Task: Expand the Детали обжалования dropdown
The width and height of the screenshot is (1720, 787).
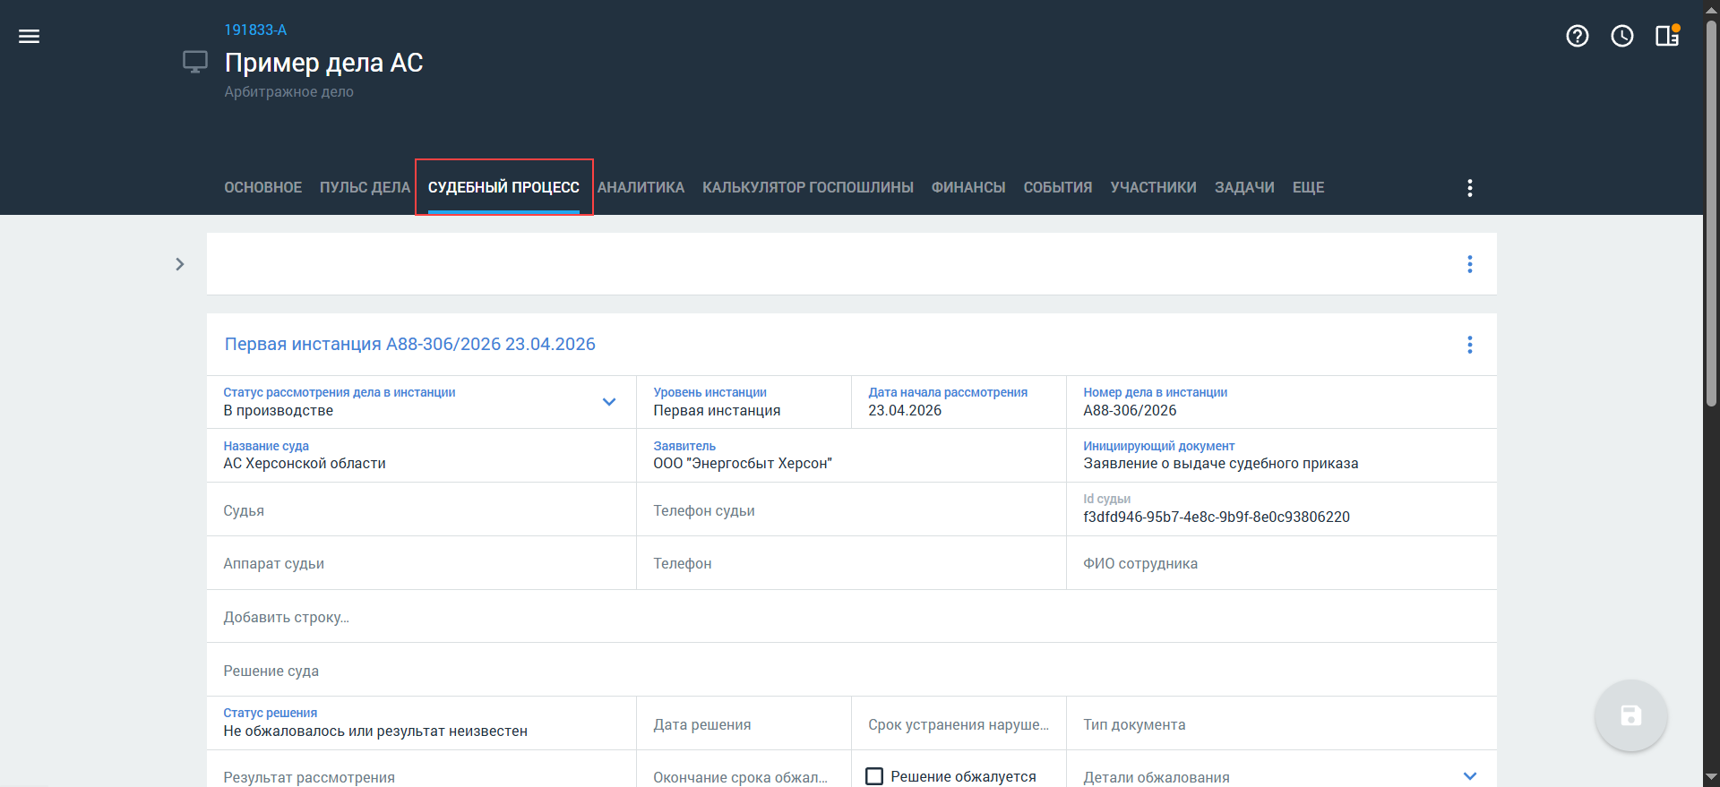Action: [x=1469, y=776]
